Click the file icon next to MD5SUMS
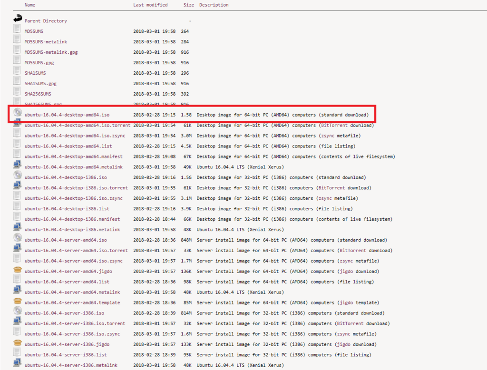 click(x=17, y=29)
